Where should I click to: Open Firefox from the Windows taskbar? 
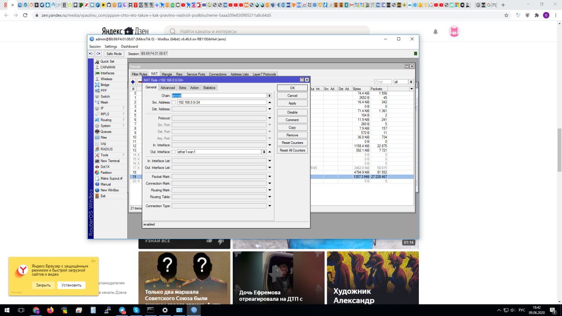[x=50, y=310]
